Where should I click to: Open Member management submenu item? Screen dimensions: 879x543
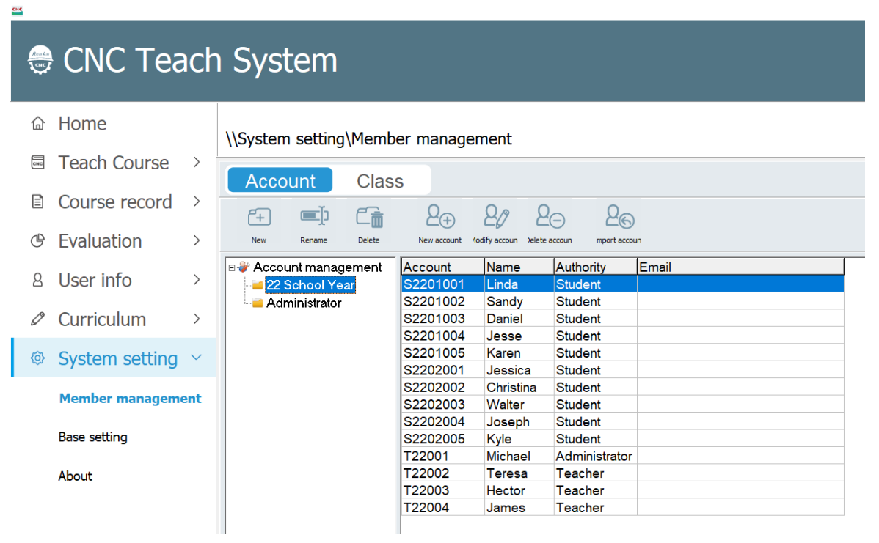pos(130,399)
